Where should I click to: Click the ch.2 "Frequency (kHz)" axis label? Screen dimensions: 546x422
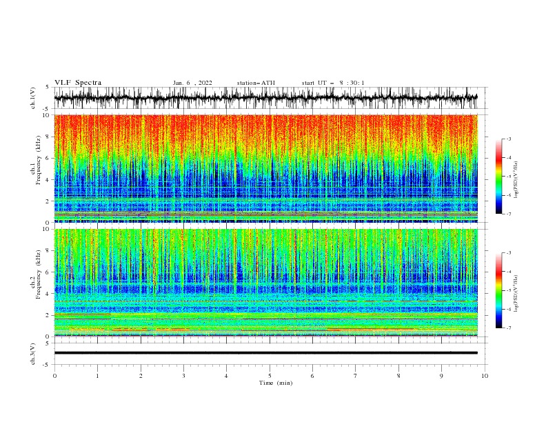(39, 274)
